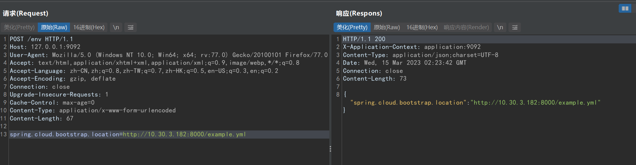Click the Accept-Language header line

(144, 71)
